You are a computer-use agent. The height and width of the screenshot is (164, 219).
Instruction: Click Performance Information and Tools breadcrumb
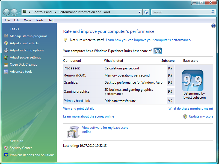[84, 12]
